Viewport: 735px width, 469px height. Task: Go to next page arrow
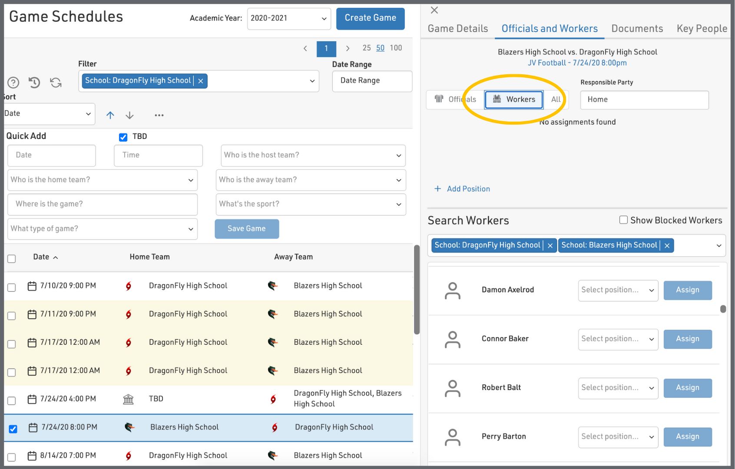point(348,48)
